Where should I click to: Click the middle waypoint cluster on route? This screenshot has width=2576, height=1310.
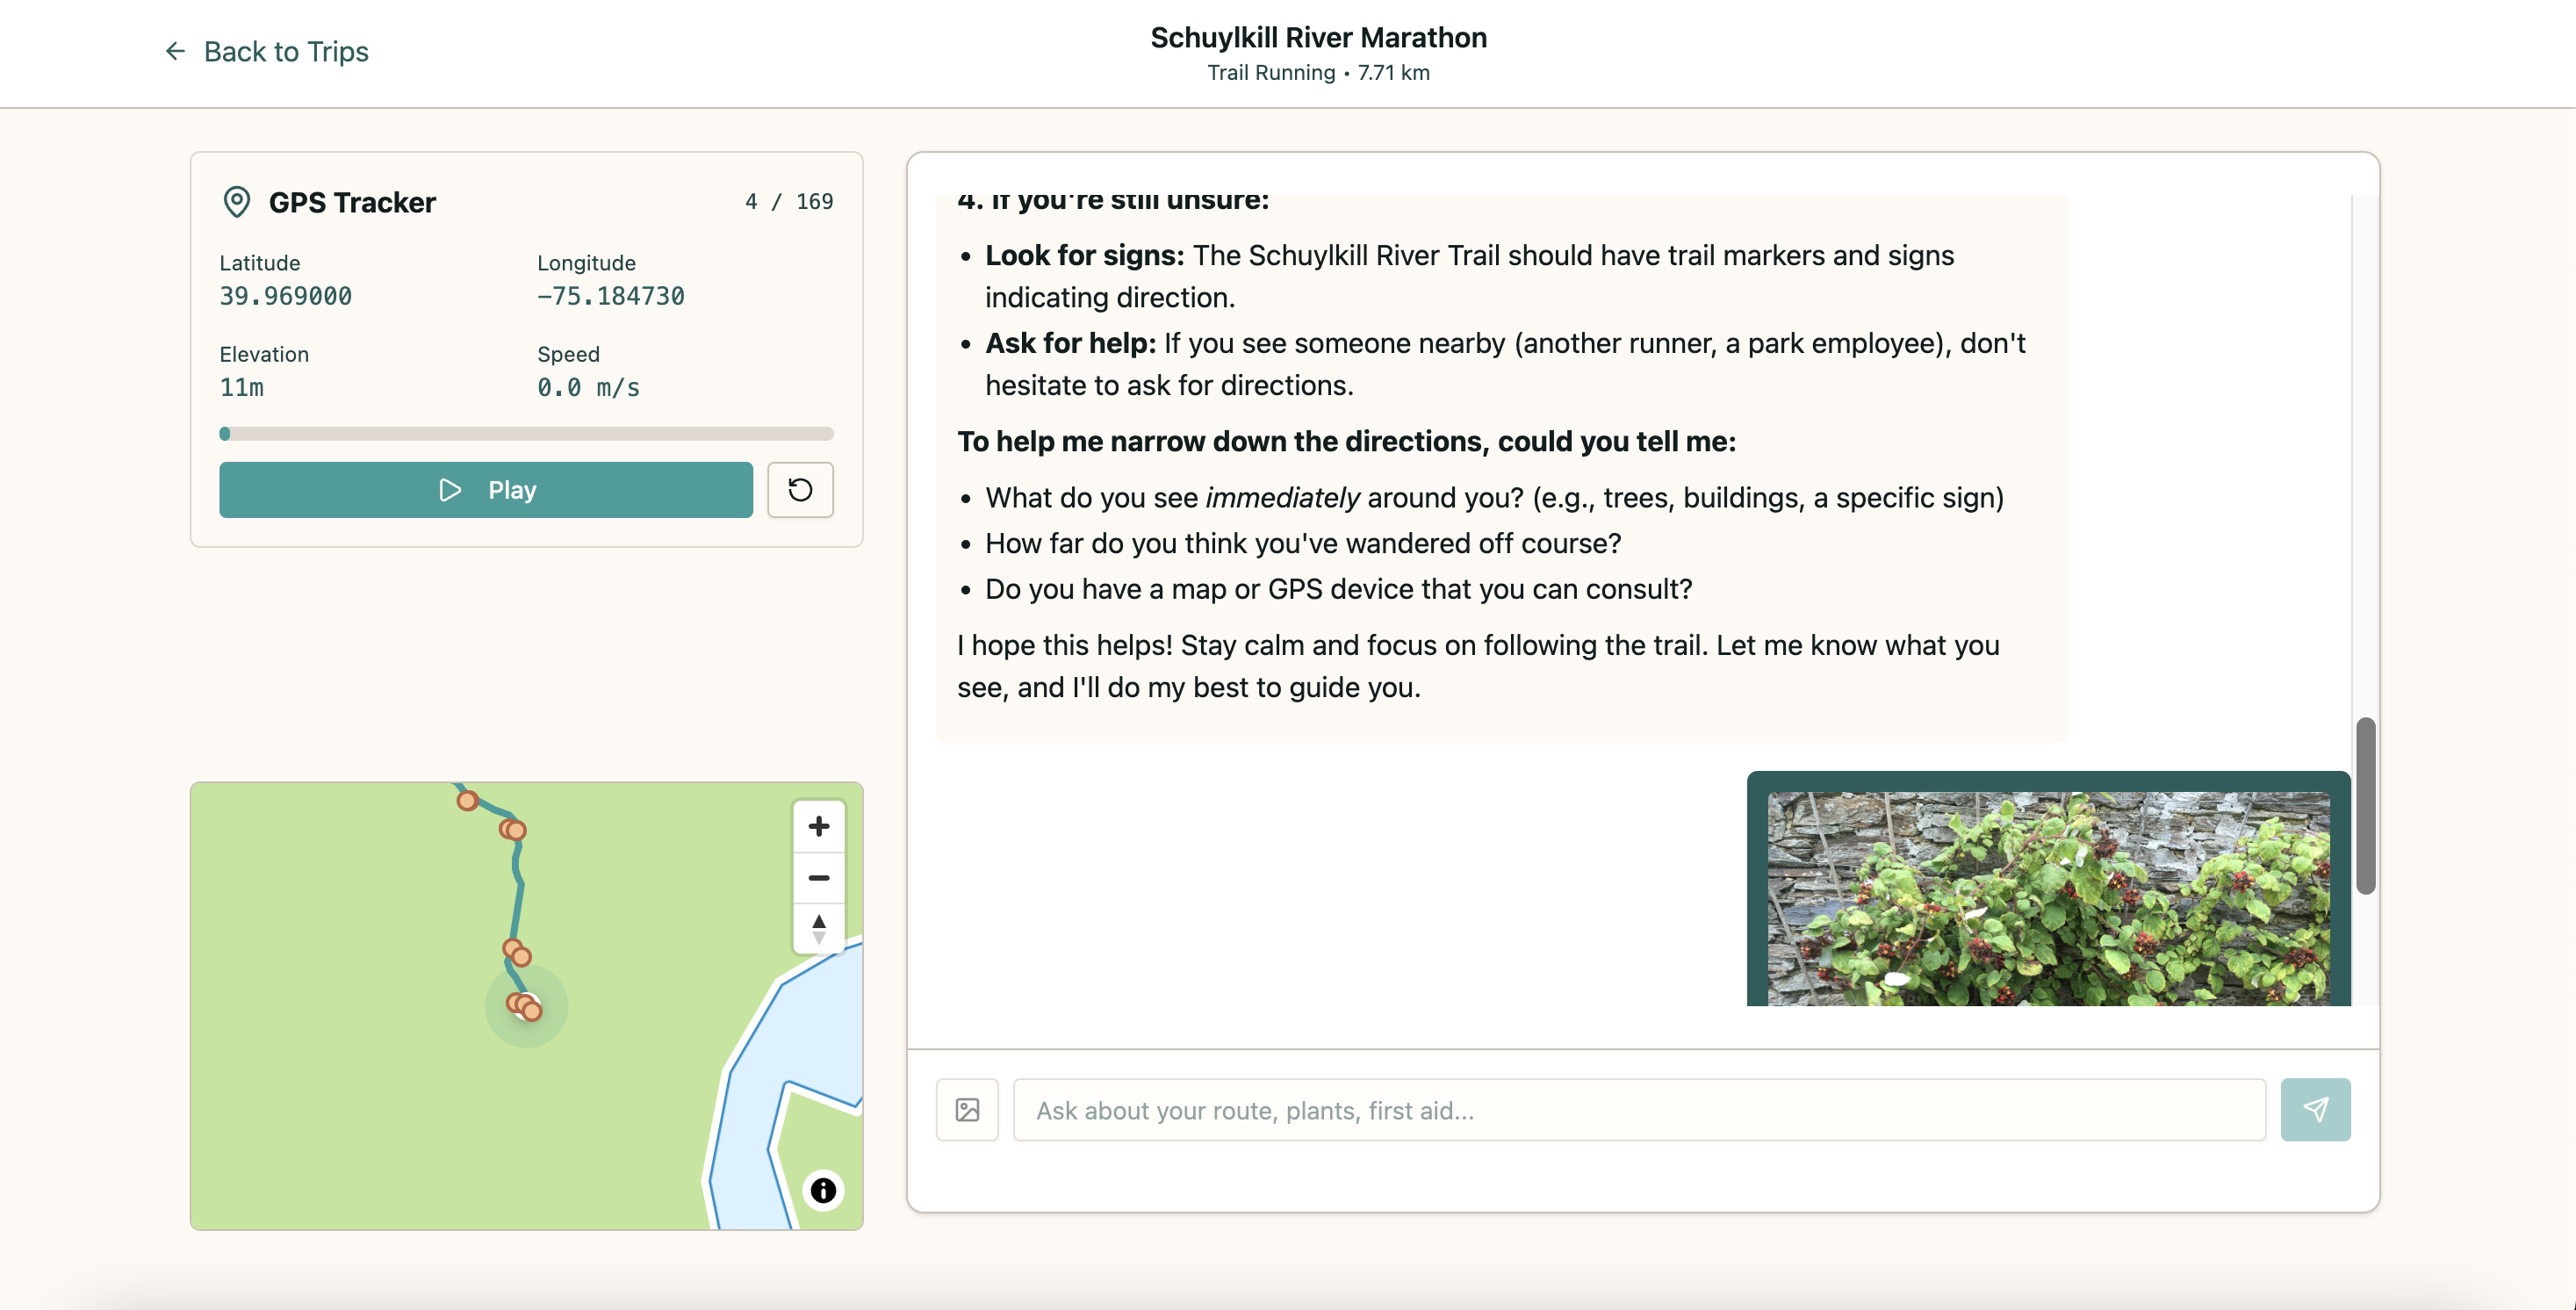coord(516,952)
